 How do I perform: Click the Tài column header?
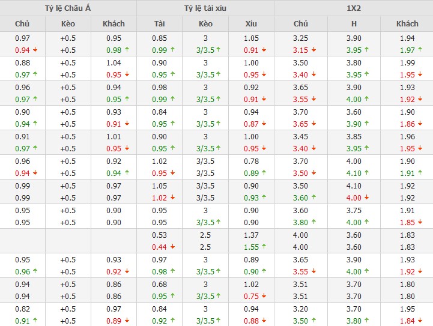pyautogui.click(x=159, y=23)
